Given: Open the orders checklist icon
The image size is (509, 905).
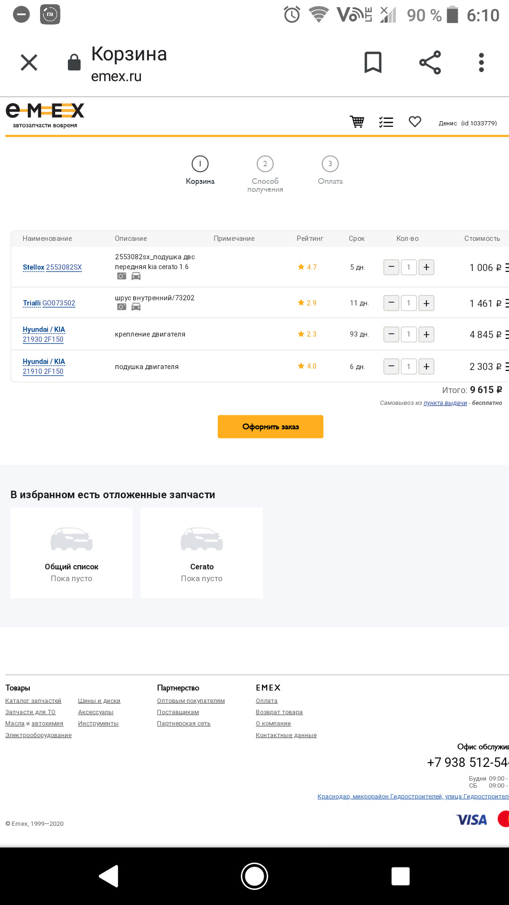Looking at the screenshot, I should (x=386, y=122).
